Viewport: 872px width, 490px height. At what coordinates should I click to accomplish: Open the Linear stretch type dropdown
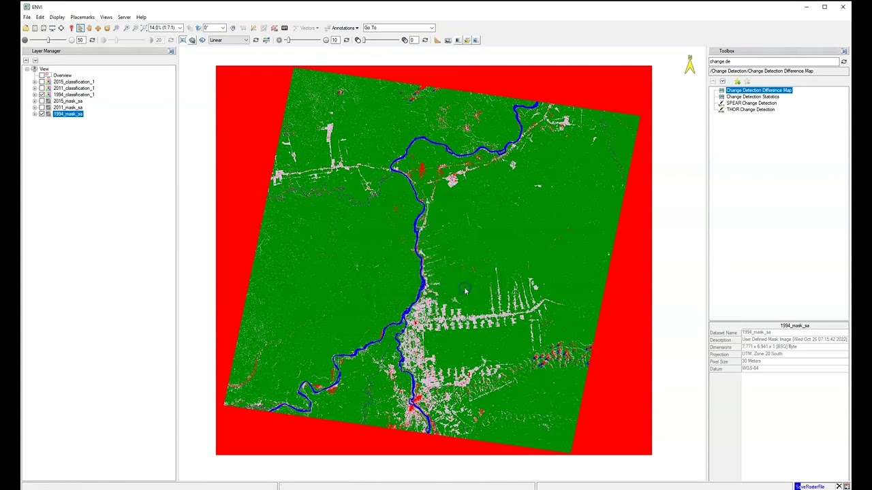coord(247,40)
